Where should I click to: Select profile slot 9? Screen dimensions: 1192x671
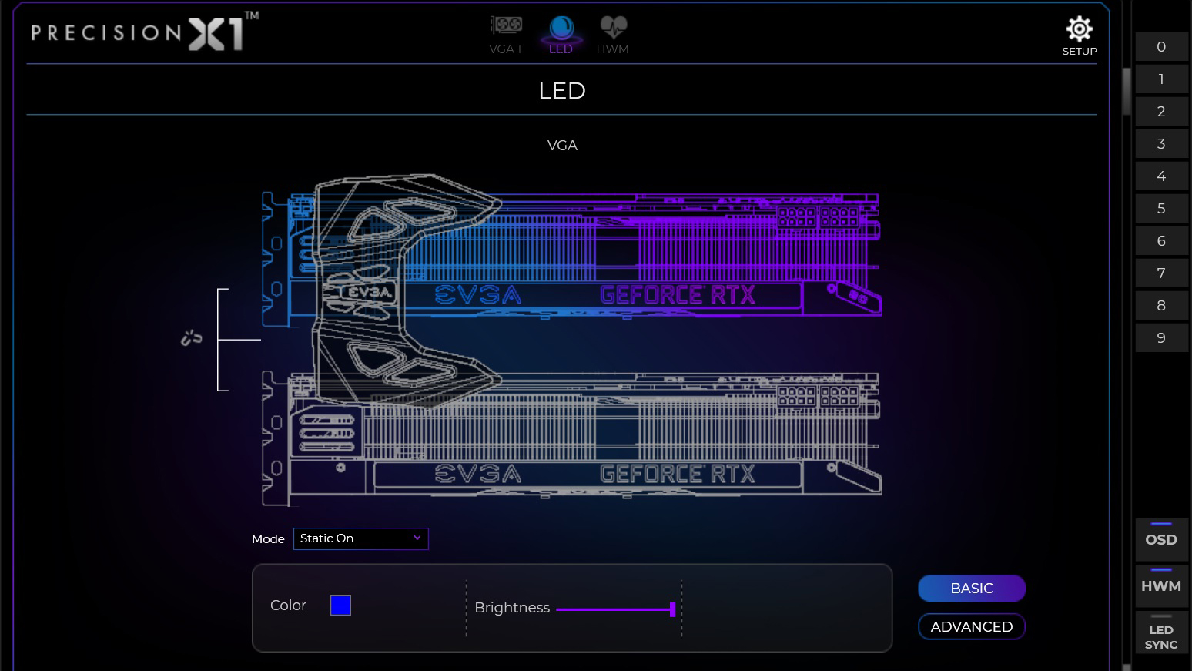click(1161, 338)
